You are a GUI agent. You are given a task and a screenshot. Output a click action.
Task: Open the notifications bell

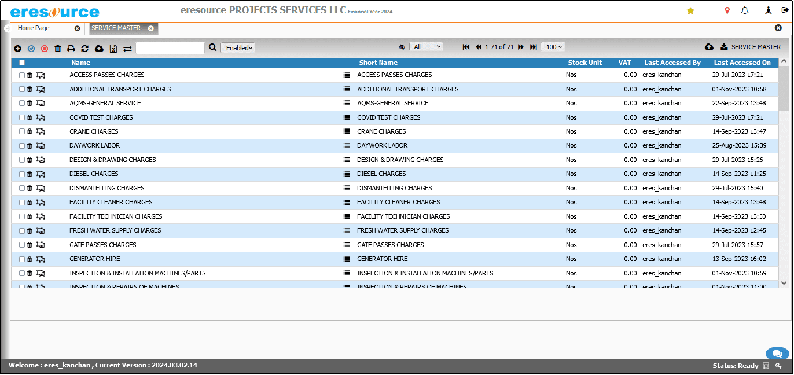[745, 10]
